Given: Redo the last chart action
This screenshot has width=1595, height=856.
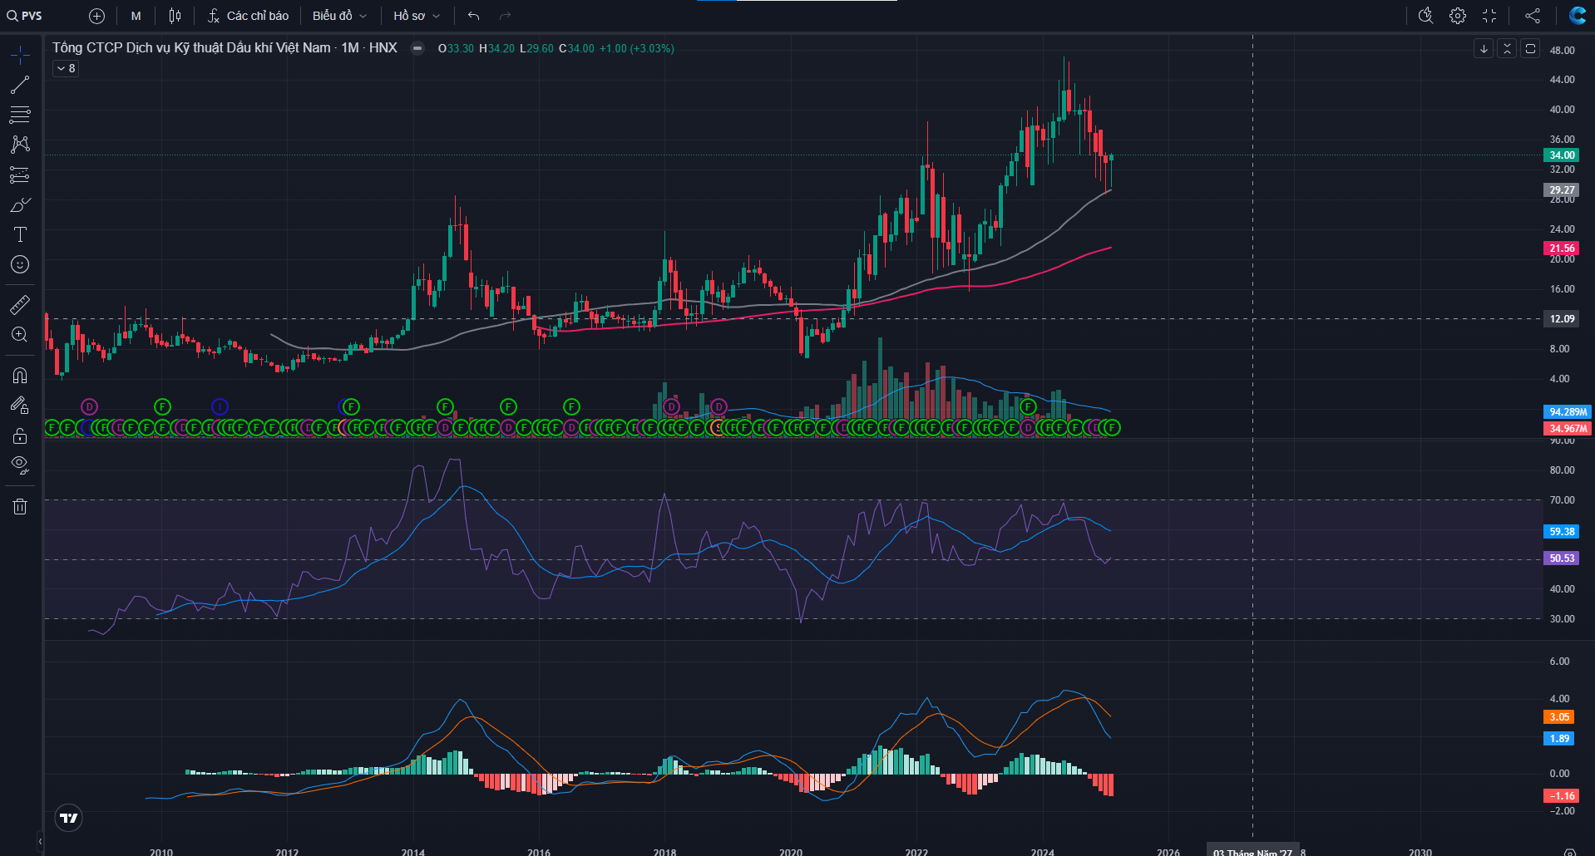Looking at the screenshot, I should pos(505,16).
